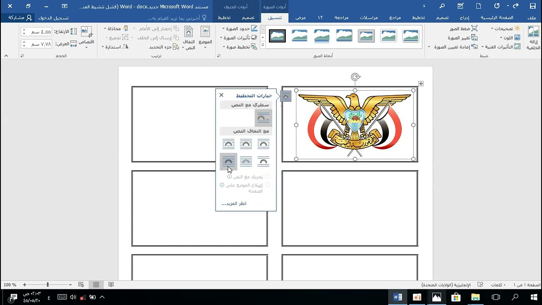Open the Size group dialog launcher
542x305 pixels.
[22, 56]
